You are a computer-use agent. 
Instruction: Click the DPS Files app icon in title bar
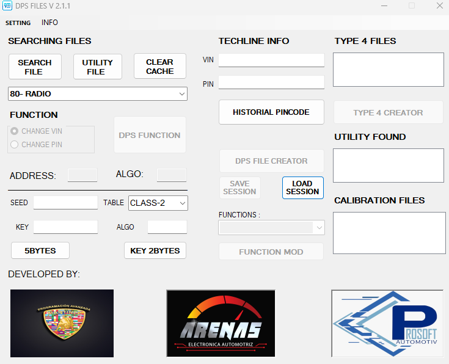tap(7, 5)
